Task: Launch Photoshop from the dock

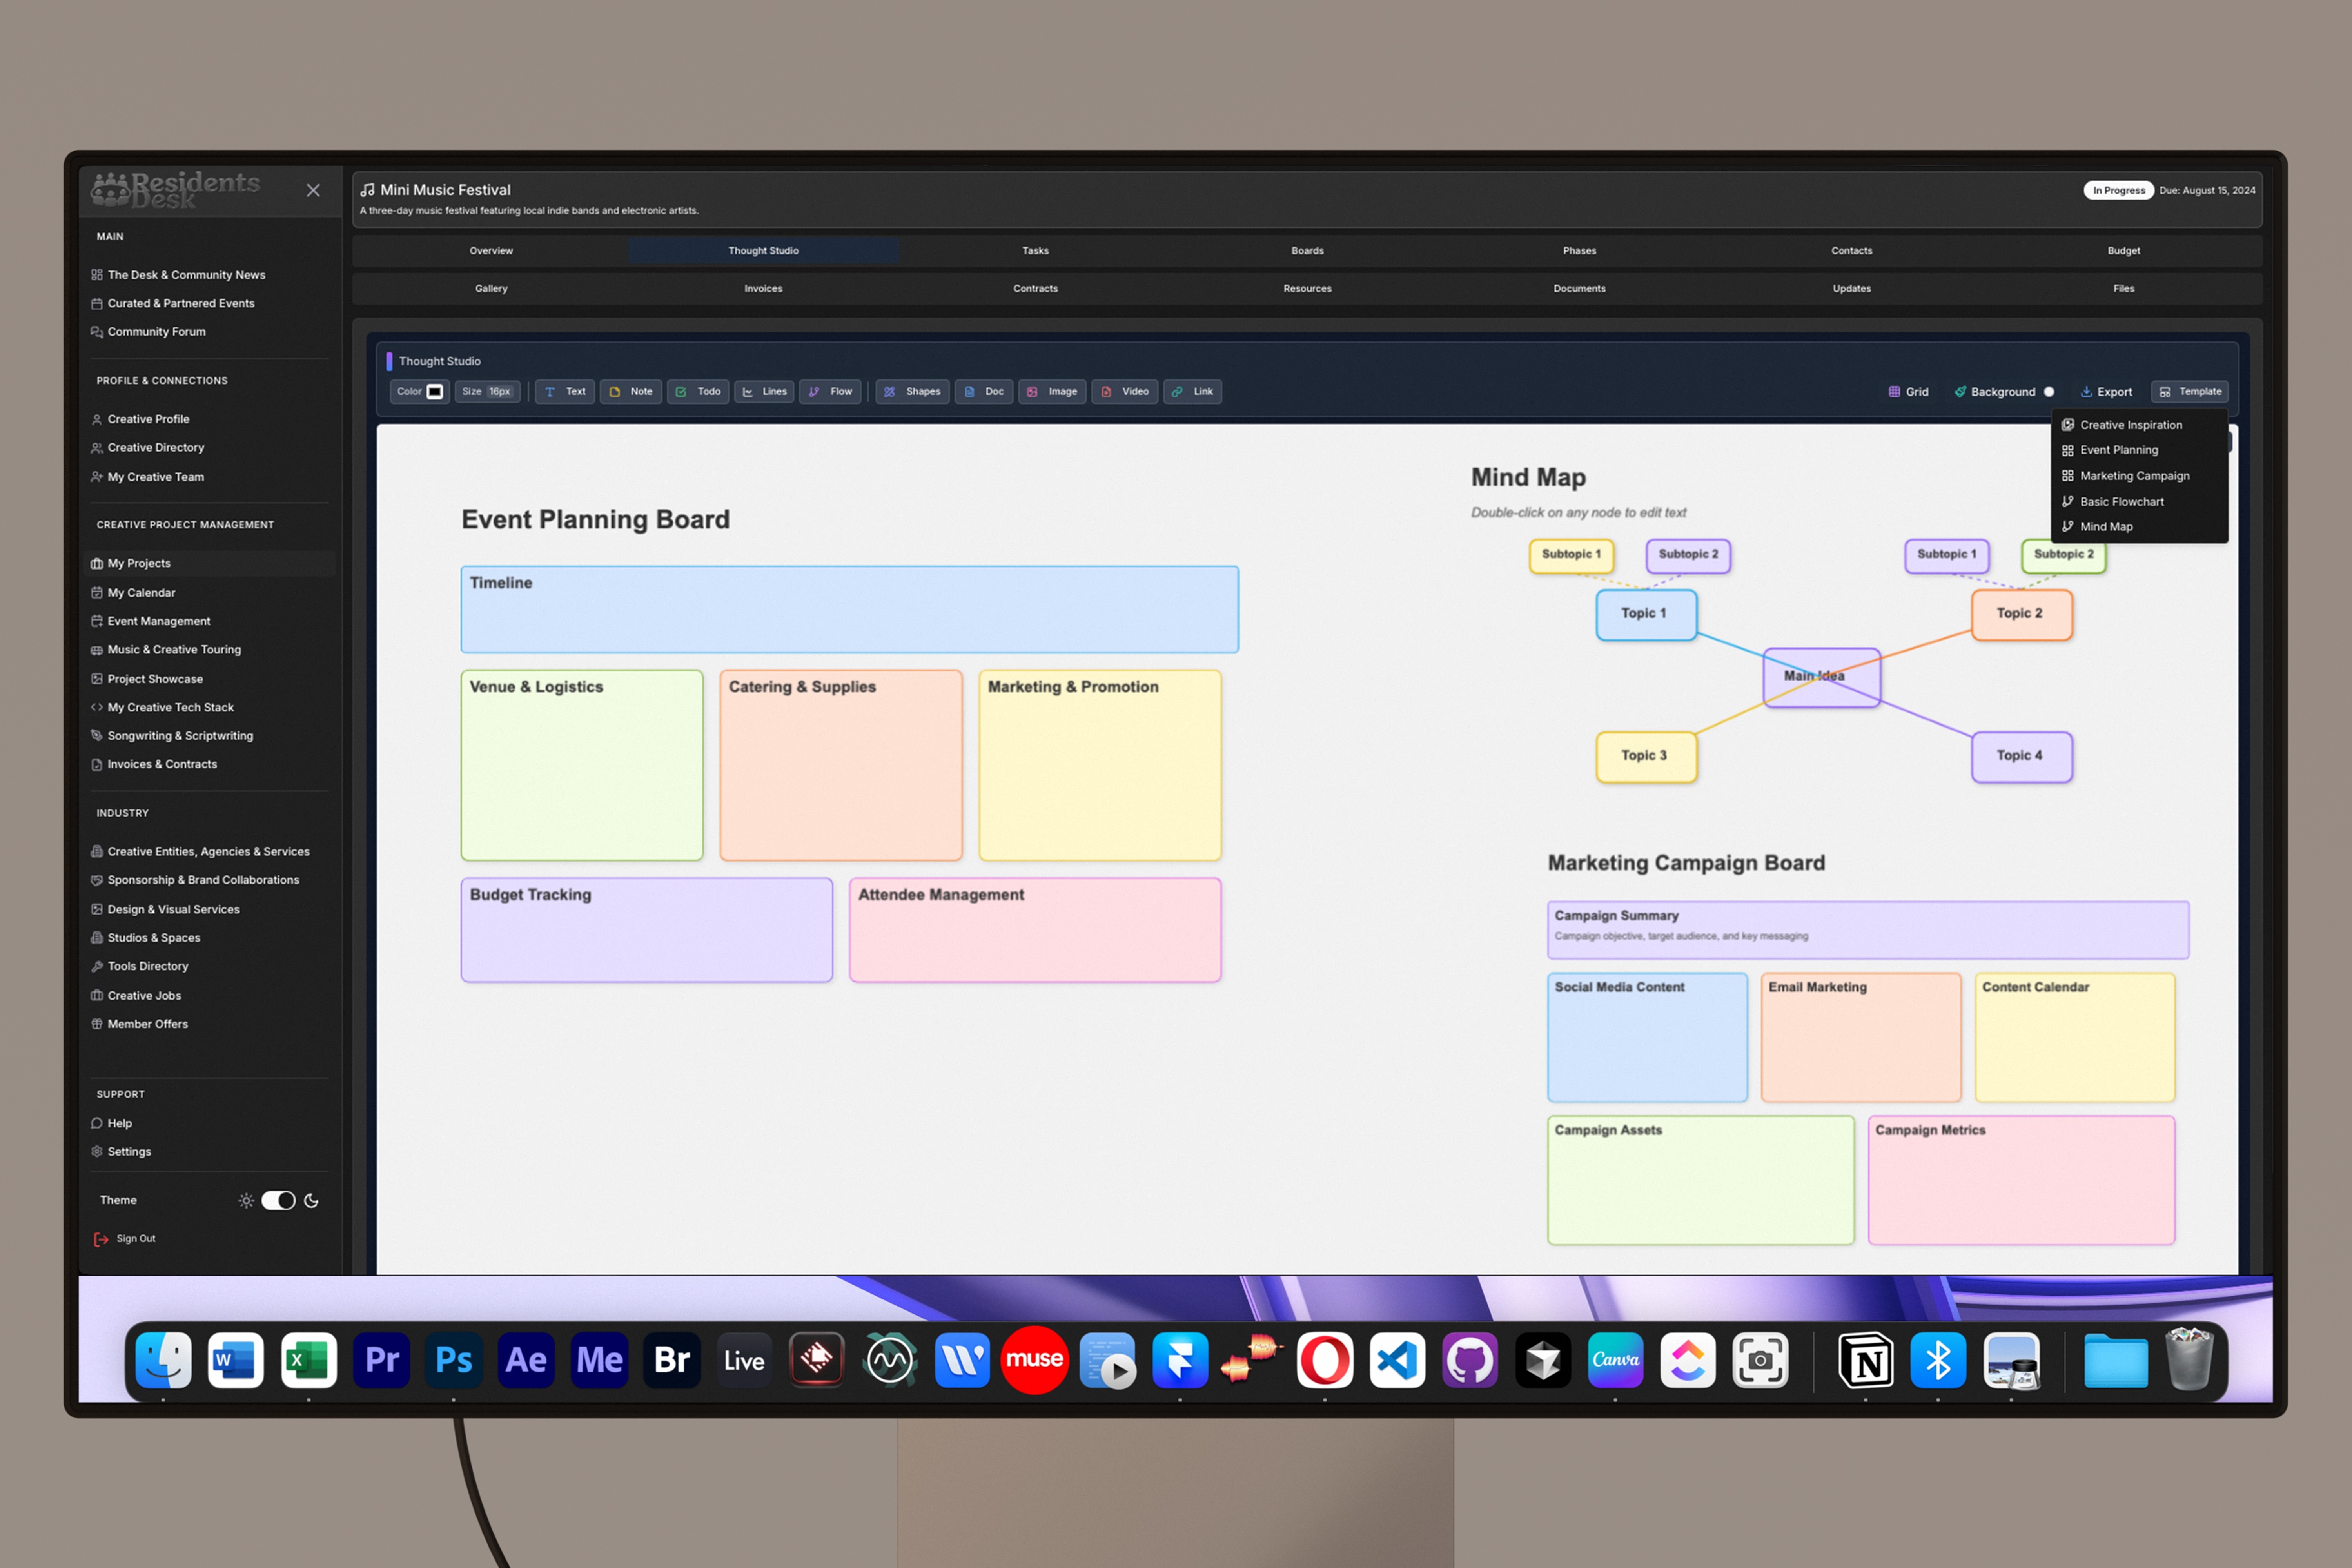Action: [x=453, y=1360]
